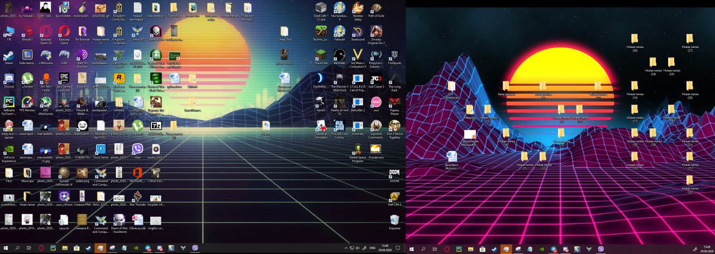Viewport: 715px width, 254px height.
Task: Select the Europa Universalis IV icon
Action: coord(64,175)
